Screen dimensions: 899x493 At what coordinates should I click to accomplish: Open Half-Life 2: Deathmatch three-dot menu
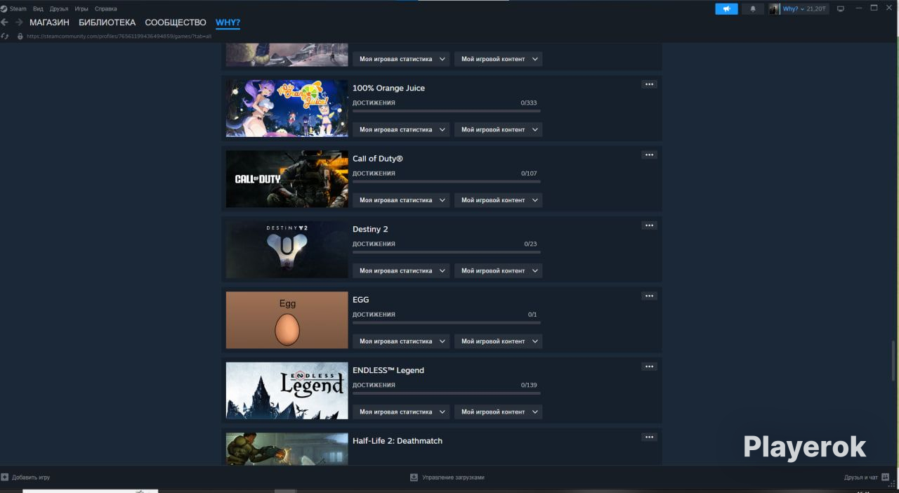coord(649,437)
